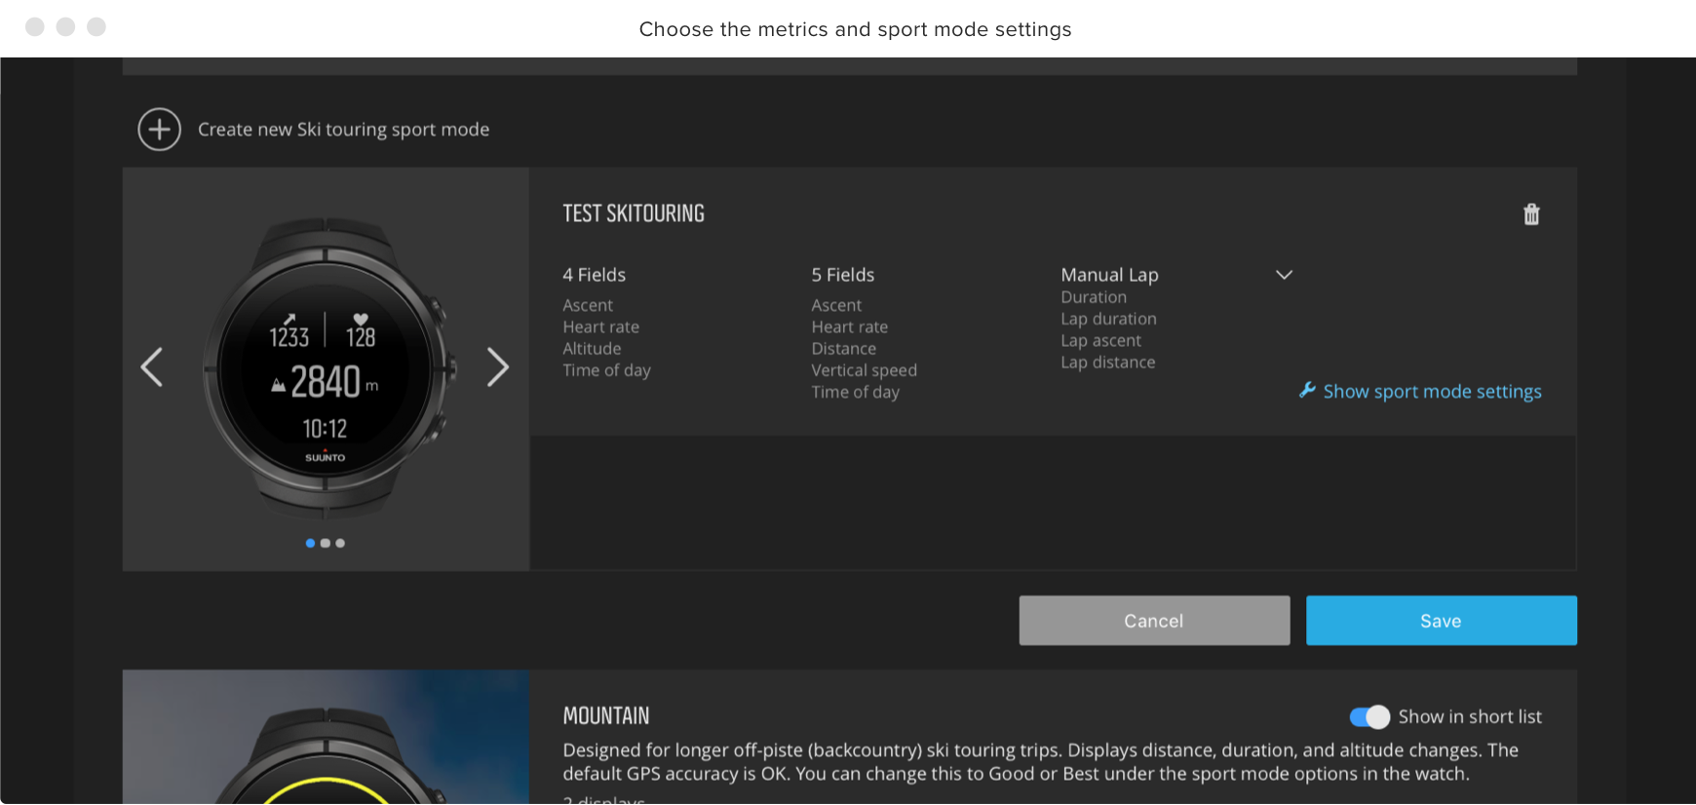Click the window minimize button

(x=65, y=26)
